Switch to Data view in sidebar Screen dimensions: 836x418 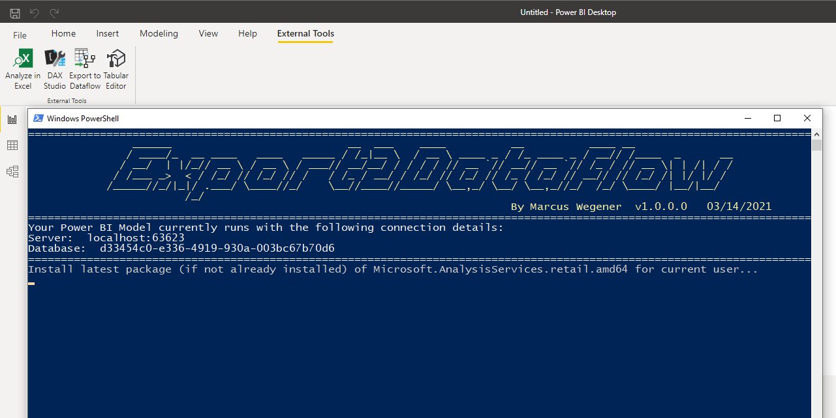point(12,145)
